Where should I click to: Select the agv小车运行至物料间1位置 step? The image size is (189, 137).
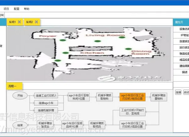tap(79, 97)
